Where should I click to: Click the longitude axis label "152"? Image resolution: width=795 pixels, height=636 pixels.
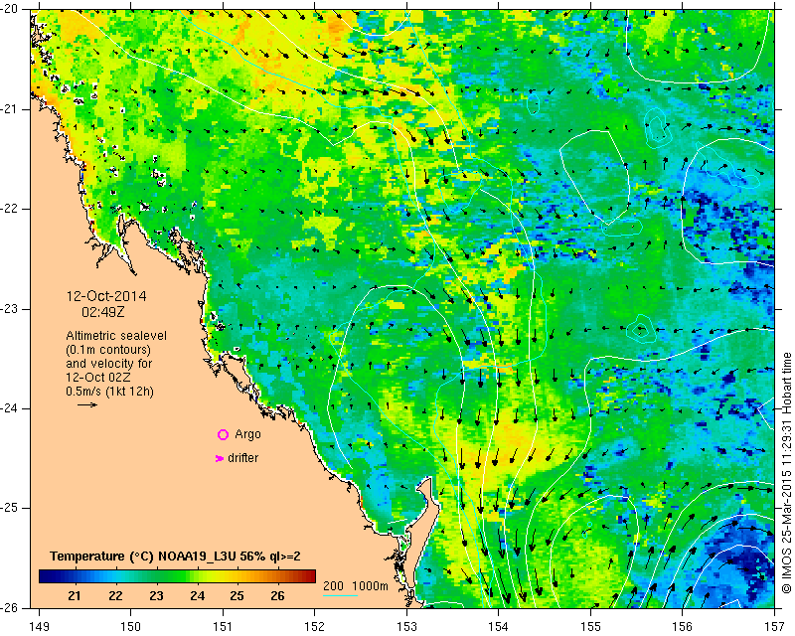click(x=314, y=626)
